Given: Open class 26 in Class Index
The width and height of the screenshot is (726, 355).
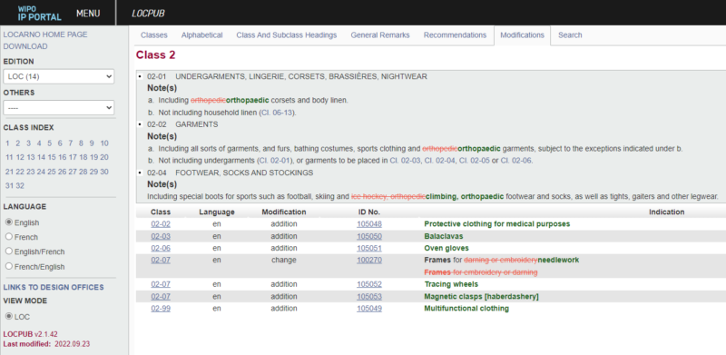Looking at the screenshot, I should 62,172.
